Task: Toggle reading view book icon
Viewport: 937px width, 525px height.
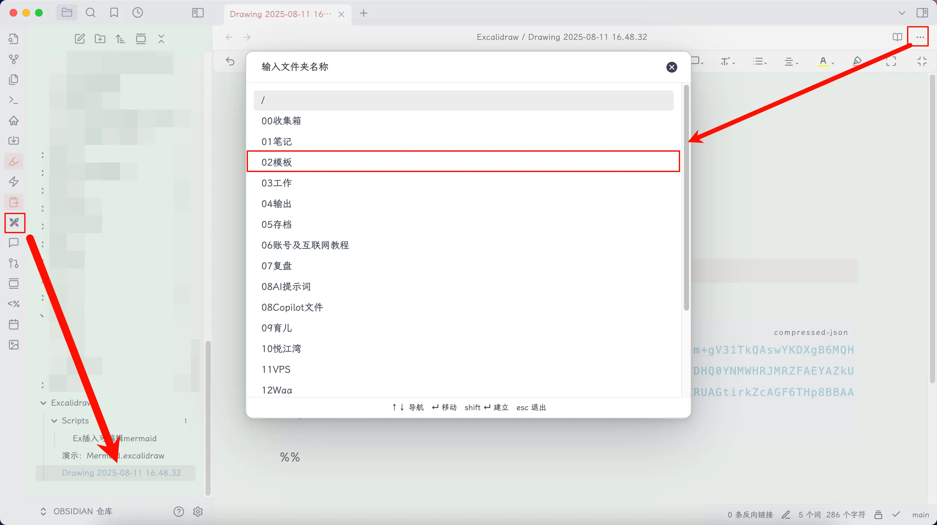Action: [897, 37]
